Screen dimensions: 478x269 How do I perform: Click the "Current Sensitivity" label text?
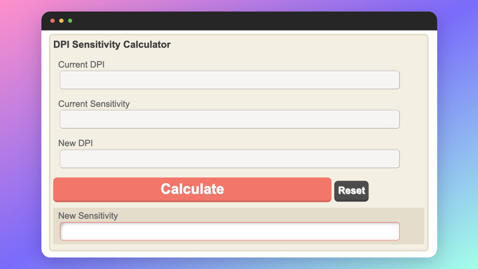pyautogui.click(x=94, y=104)
